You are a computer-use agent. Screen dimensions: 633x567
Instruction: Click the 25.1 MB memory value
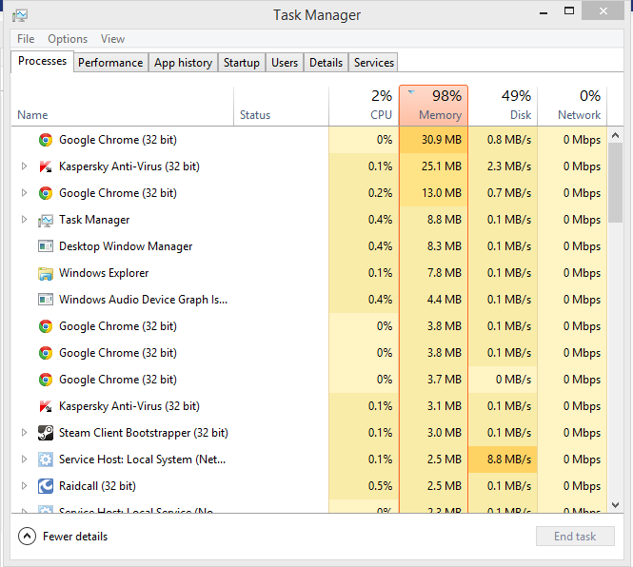coord(442,166)
